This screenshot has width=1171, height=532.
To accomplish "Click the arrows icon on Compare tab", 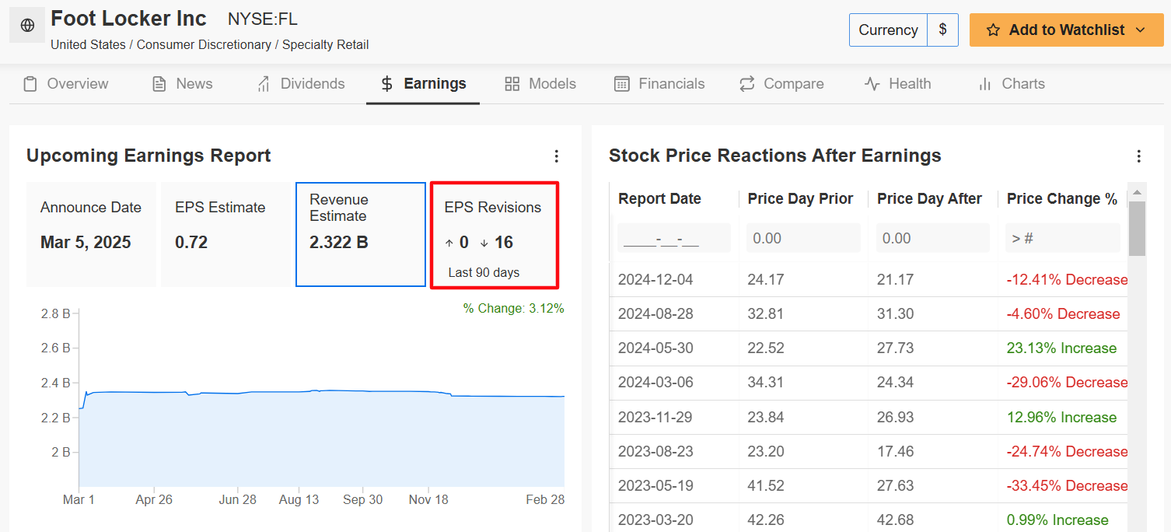I will pos(747,84).
